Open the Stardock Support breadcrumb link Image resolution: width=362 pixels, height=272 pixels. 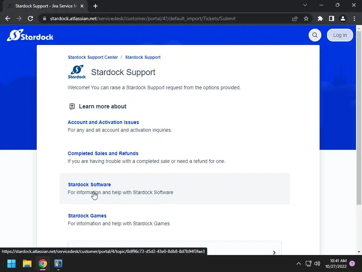[x=143, y=57]
